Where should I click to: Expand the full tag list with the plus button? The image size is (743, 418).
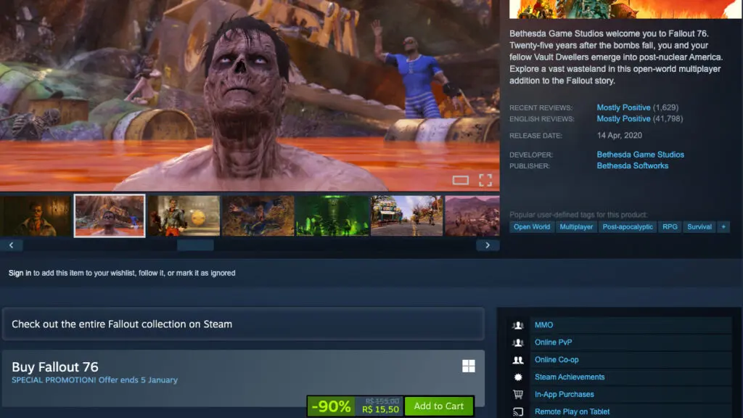723,226
